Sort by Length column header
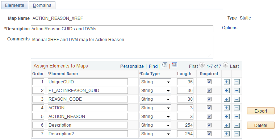Viewport: 276px width, 140px height. click(x=184, y=74)
